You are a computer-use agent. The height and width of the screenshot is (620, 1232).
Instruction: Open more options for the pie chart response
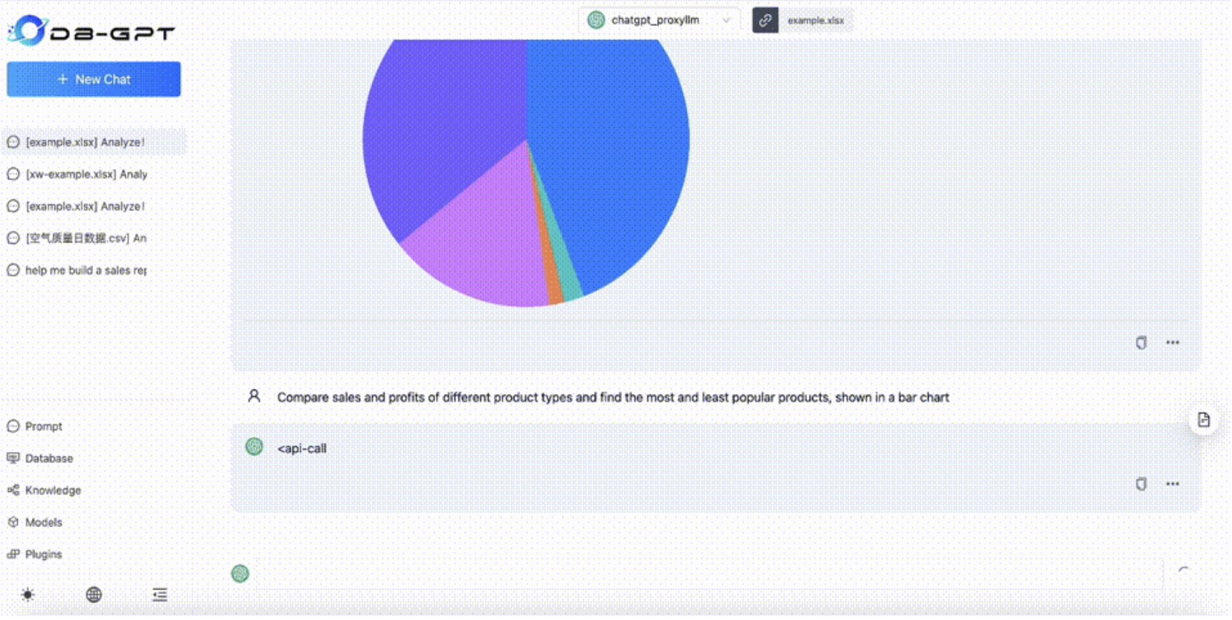[x=1172, y=343]
